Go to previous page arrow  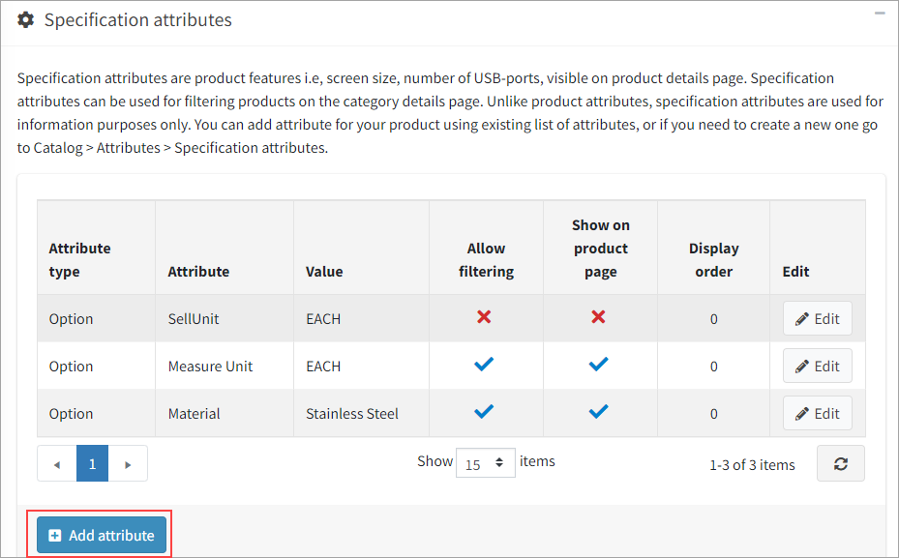[57, 464]
